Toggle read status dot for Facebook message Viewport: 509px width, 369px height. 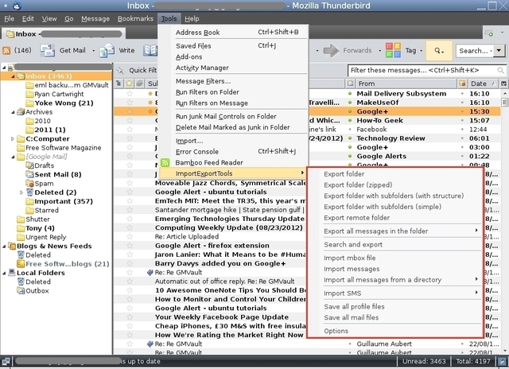click(350, 129)
